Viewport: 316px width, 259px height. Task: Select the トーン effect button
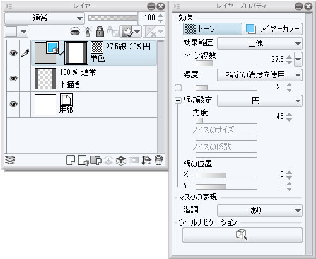point(213,29)
